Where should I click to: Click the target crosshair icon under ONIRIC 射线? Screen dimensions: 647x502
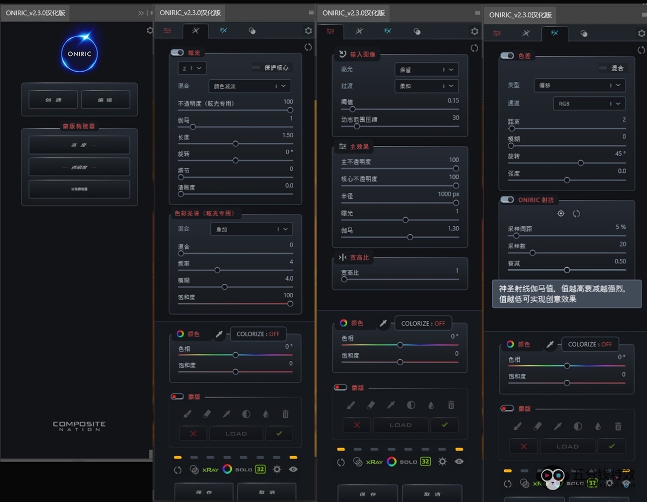(x=561, y=213)
